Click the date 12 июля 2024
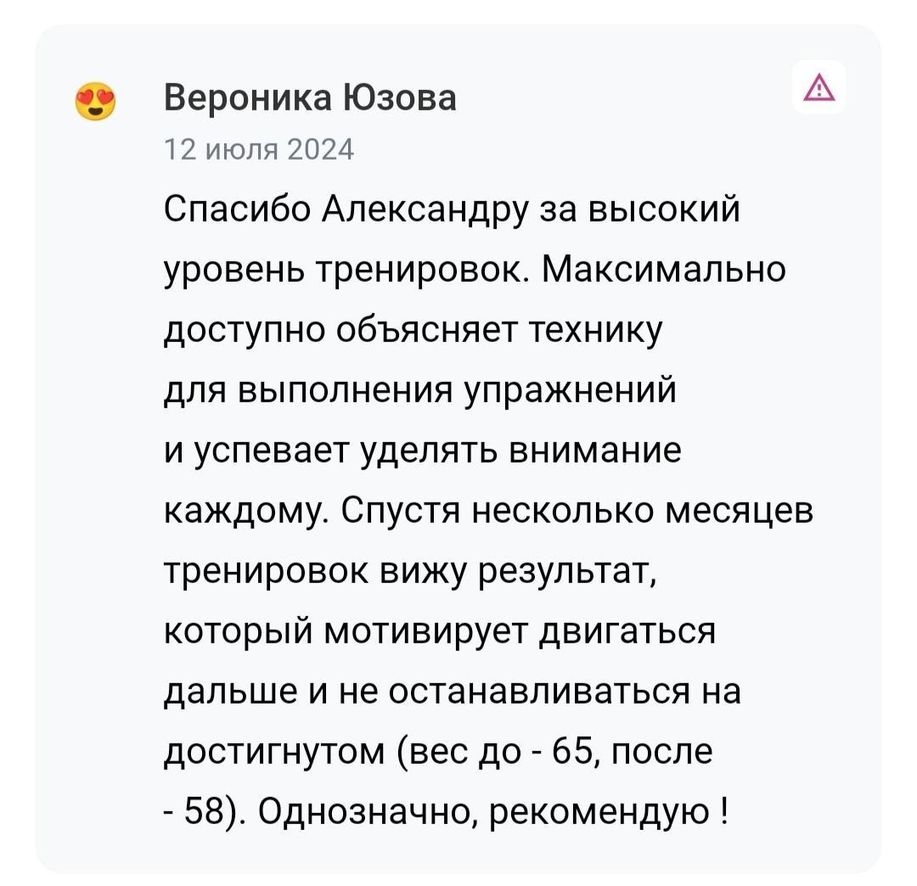This screenshot has width=917, height=886. (x=259, y=149)
